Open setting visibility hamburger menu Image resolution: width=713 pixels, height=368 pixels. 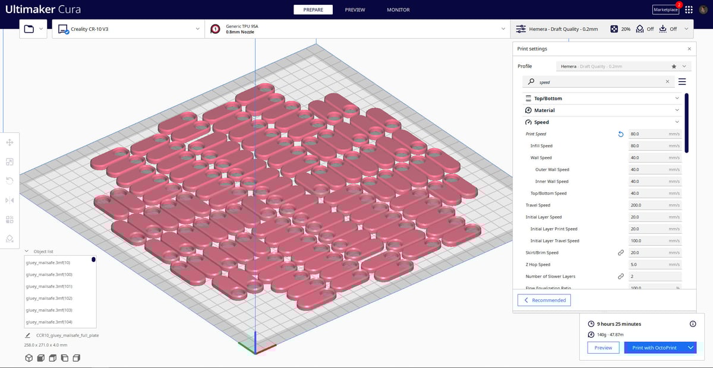click(x=682, y=82)
